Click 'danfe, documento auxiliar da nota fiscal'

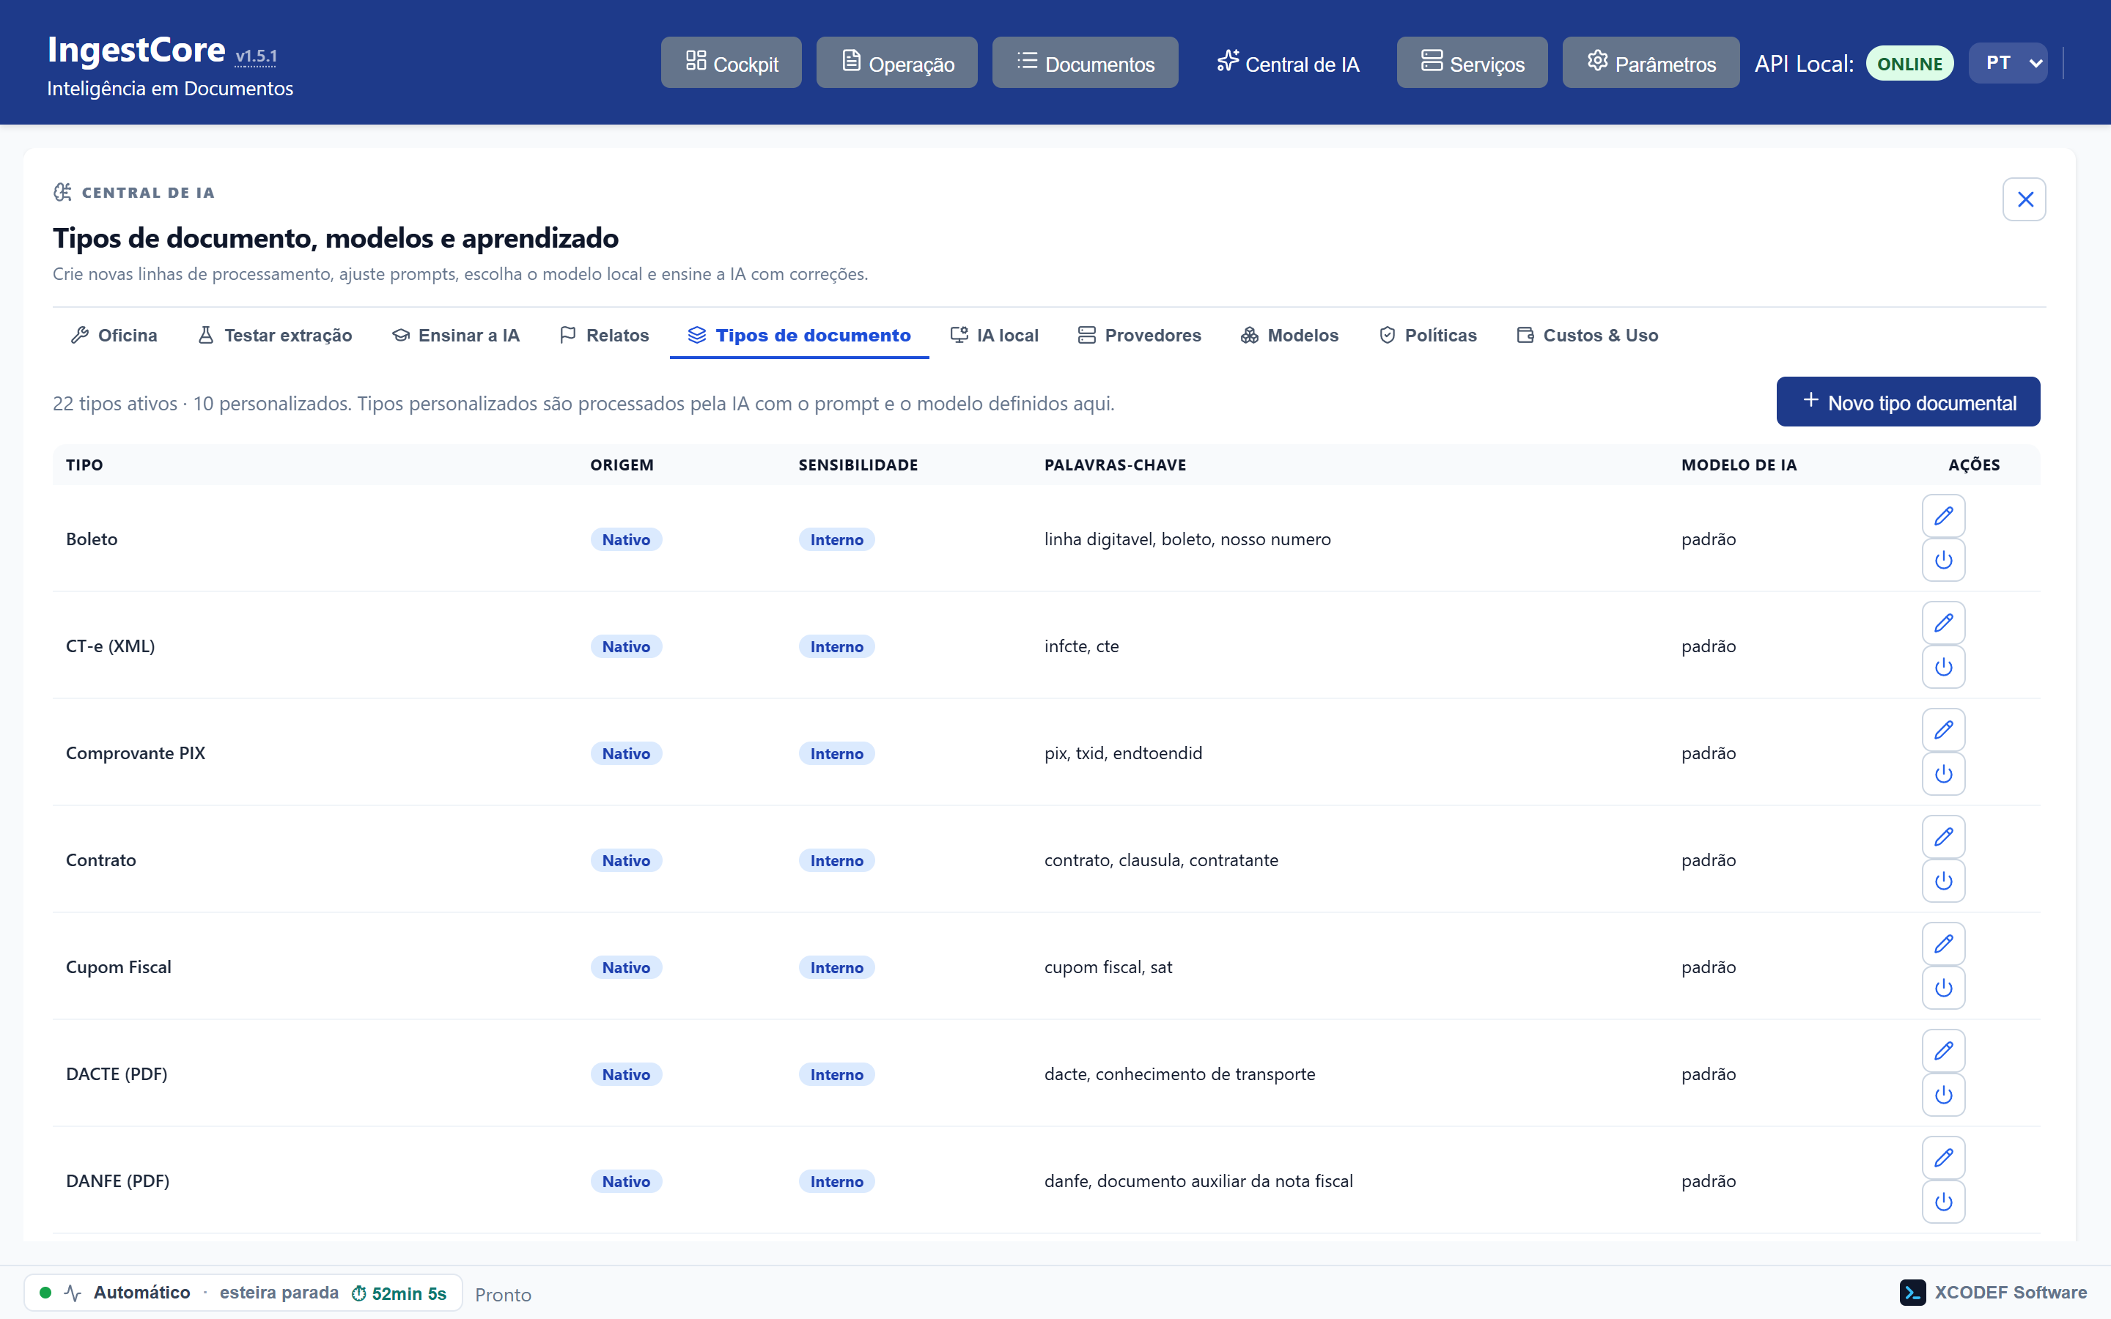(x=1198, y=1181)
